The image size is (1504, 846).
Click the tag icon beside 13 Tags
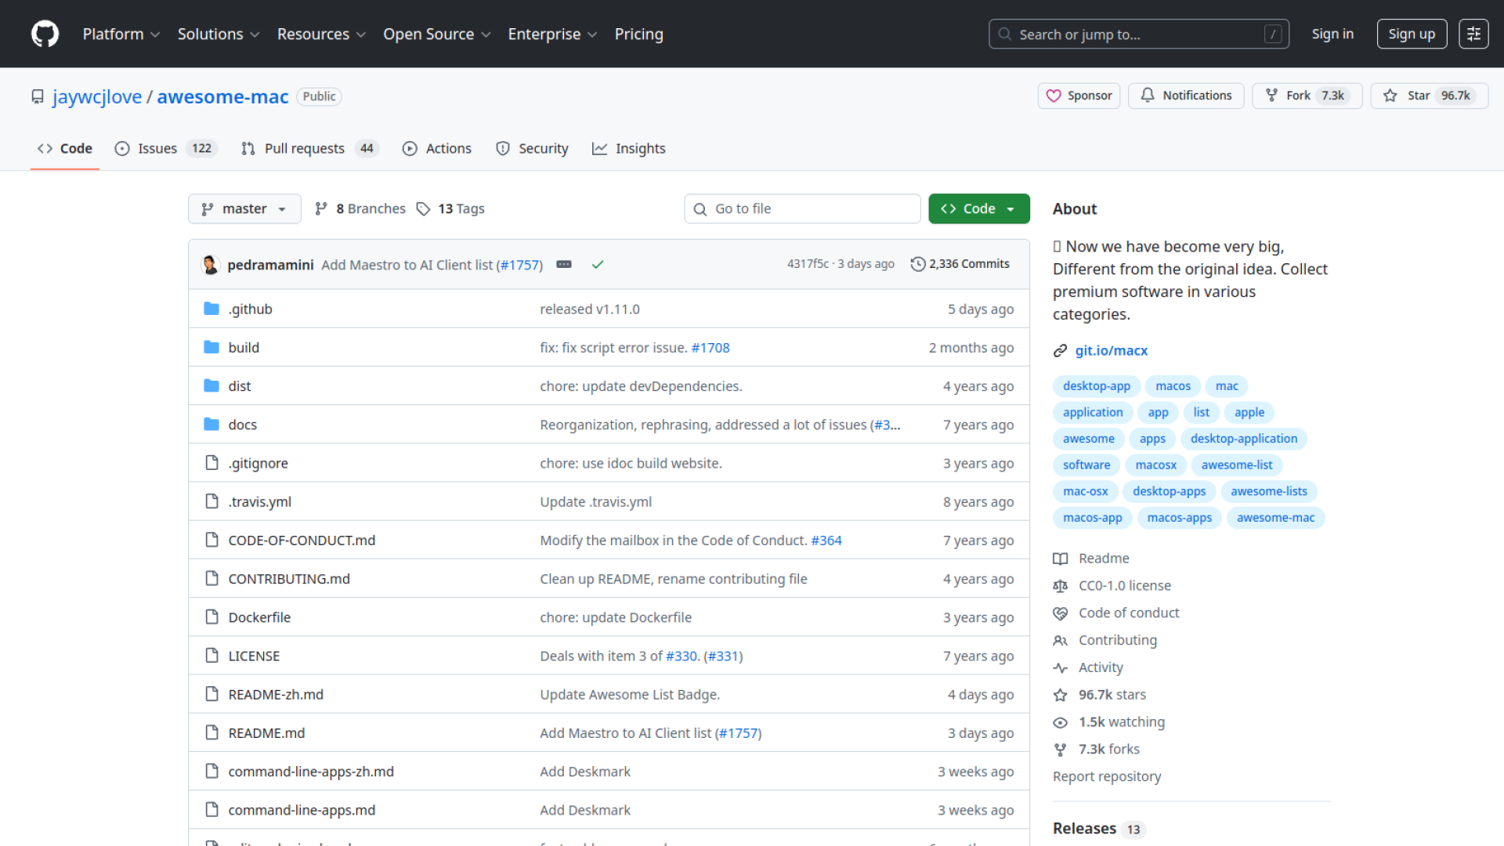[423, 209]
